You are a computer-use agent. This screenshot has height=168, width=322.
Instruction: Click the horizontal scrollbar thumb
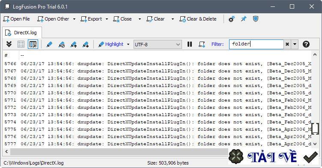[x=119, y=152]
